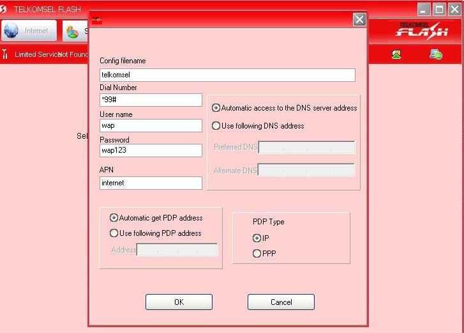Click the signal antenna status icon

(x=4, y=54)
